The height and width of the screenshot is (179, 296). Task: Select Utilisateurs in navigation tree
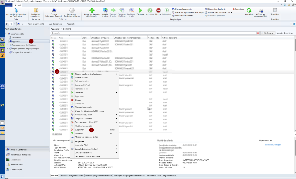[x=17, y=38]
